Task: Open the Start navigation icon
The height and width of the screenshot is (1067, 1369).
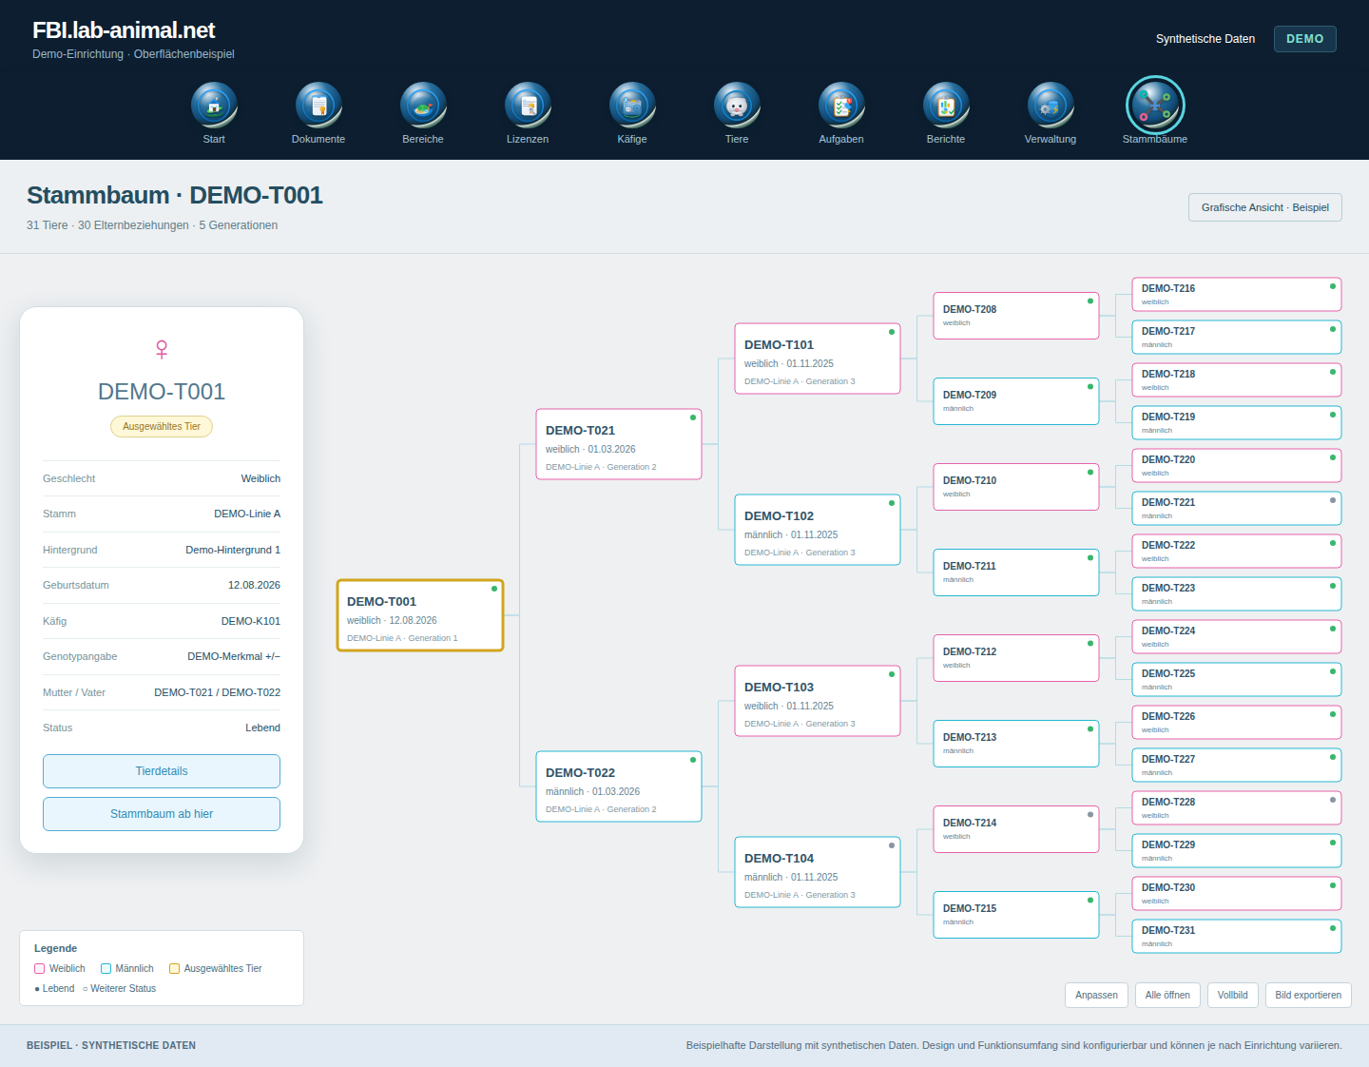Action: (214, 106)
